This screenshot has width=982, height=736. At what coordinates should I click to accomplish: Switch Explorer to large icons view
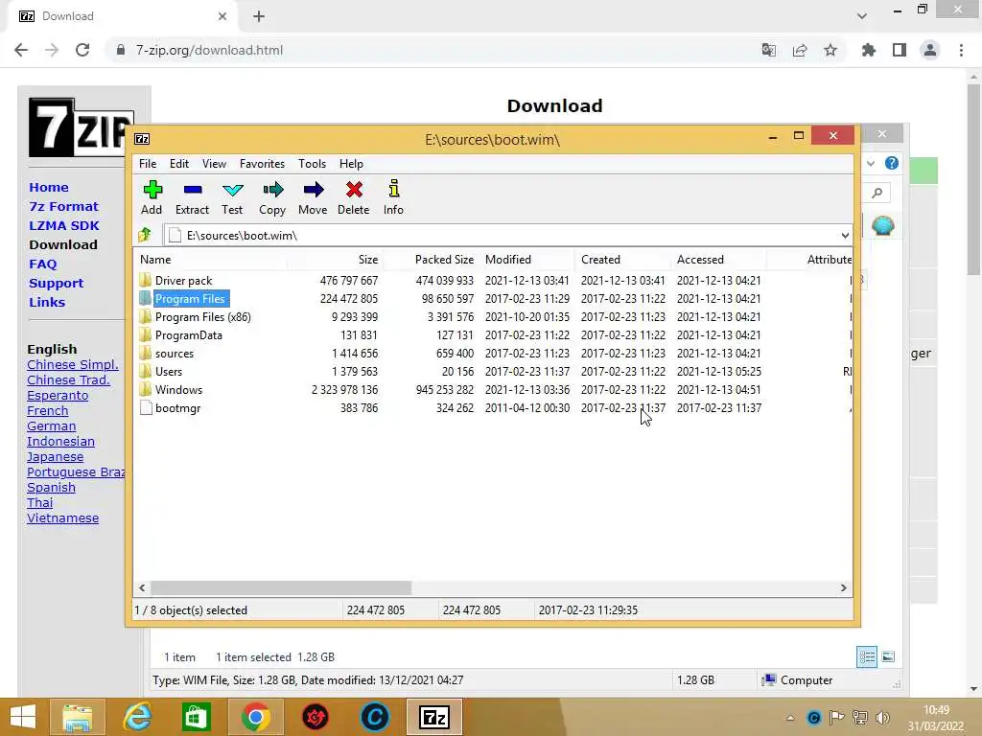888,656
